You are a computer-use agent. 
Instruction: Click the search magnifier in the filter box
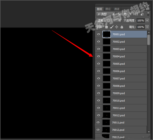(99, 14)
